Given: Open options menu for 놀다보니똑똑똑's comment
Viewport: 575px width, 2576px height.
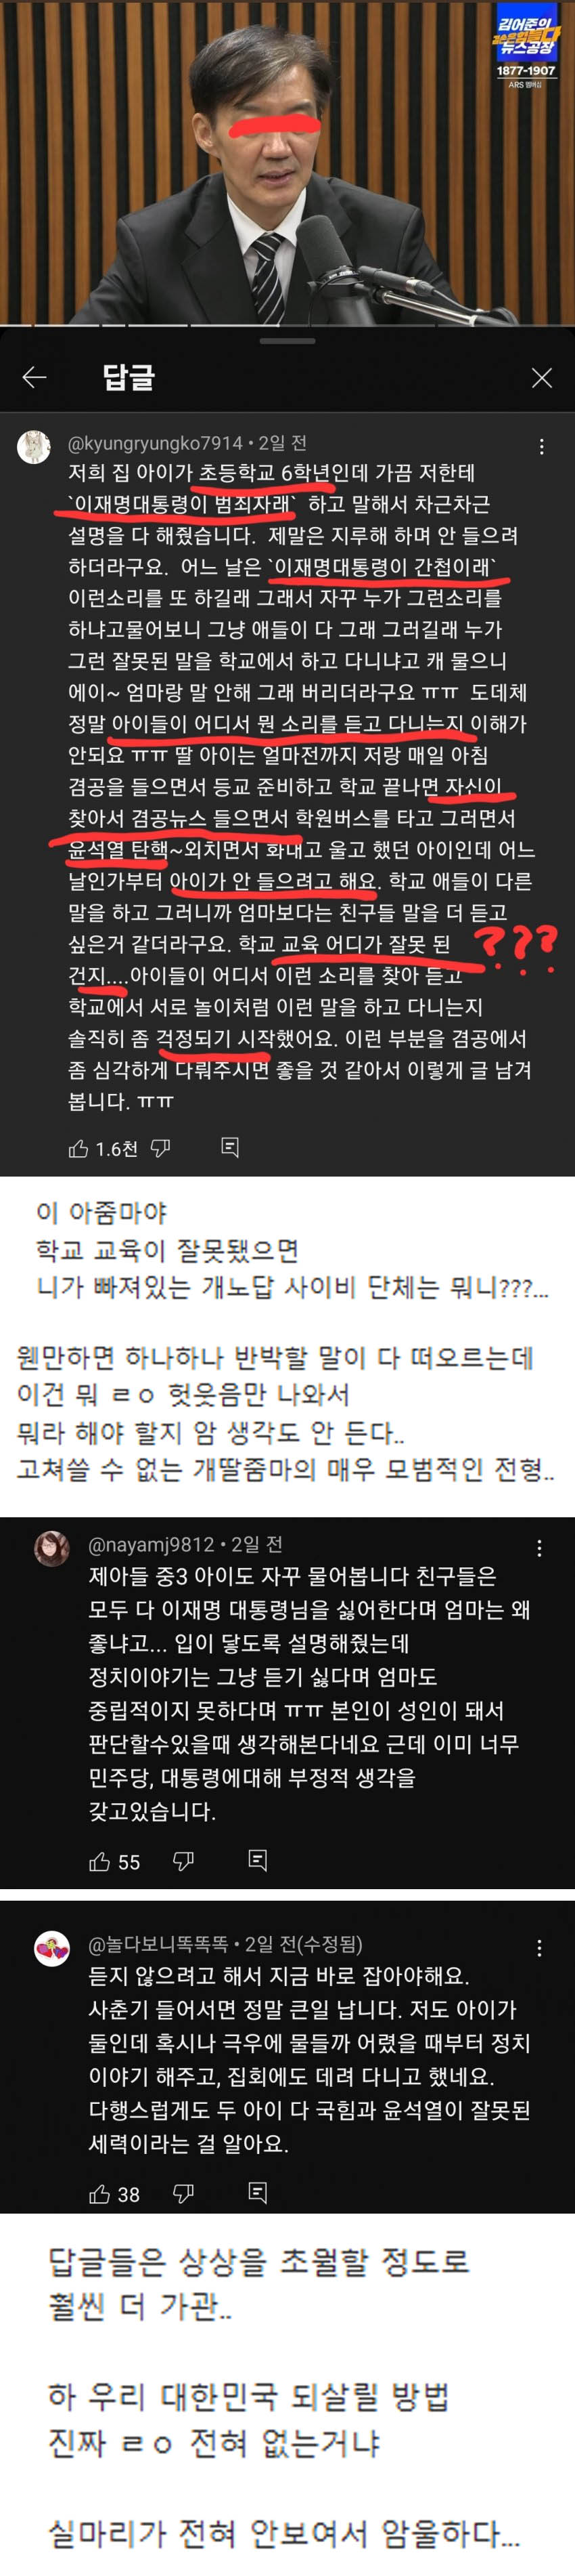Looking at the screenshot, I should tap(539, 1948).
